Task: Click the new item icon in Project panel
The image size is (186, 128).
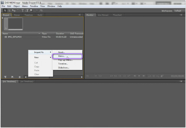Action: 12,77
